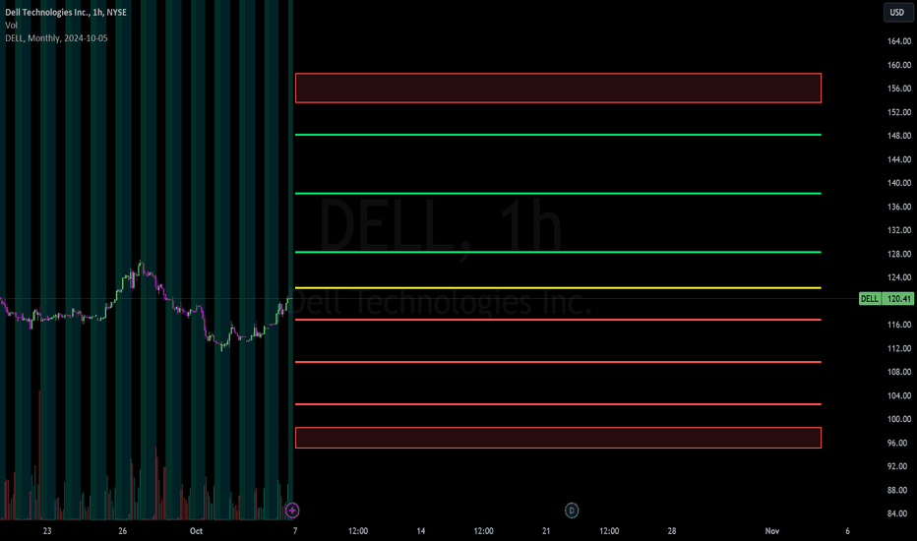Click the 124.00 price axis label

click(x=899, y=277)
